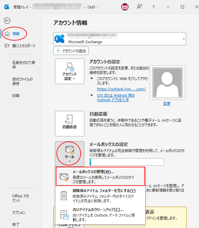Click the Microsoft Exchange logo icon

(x=59, y=39)
